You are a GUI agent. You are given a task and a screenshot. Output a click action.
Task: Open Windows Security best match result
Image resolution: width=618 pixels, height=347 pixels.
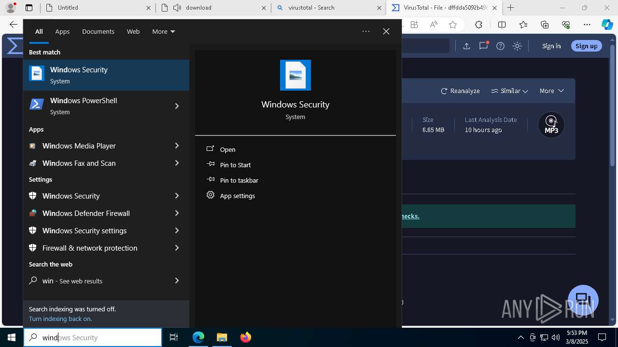[x=106, y=75]
